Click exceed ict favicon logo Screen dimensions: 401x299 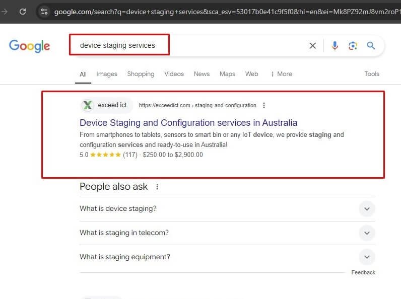[88, 105]
